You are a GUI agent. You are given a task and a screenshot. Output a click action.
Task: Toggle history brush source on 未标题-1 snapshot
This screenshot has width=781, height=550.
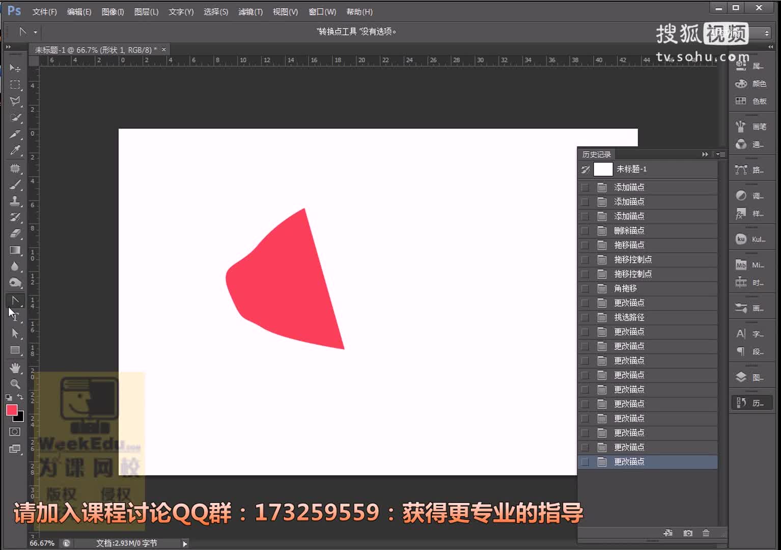pyautogui.click(x=585, y=169)
